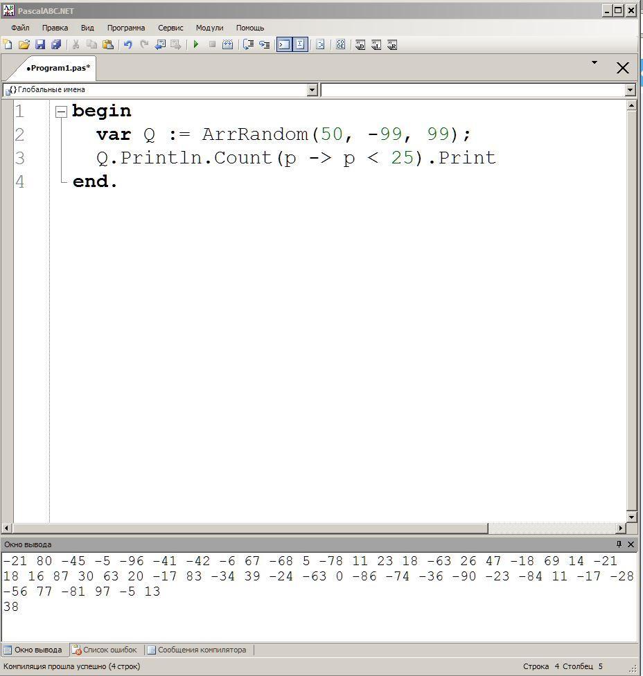Select the D build mode icon
This screenshot has height=676, width=643.
360,45
